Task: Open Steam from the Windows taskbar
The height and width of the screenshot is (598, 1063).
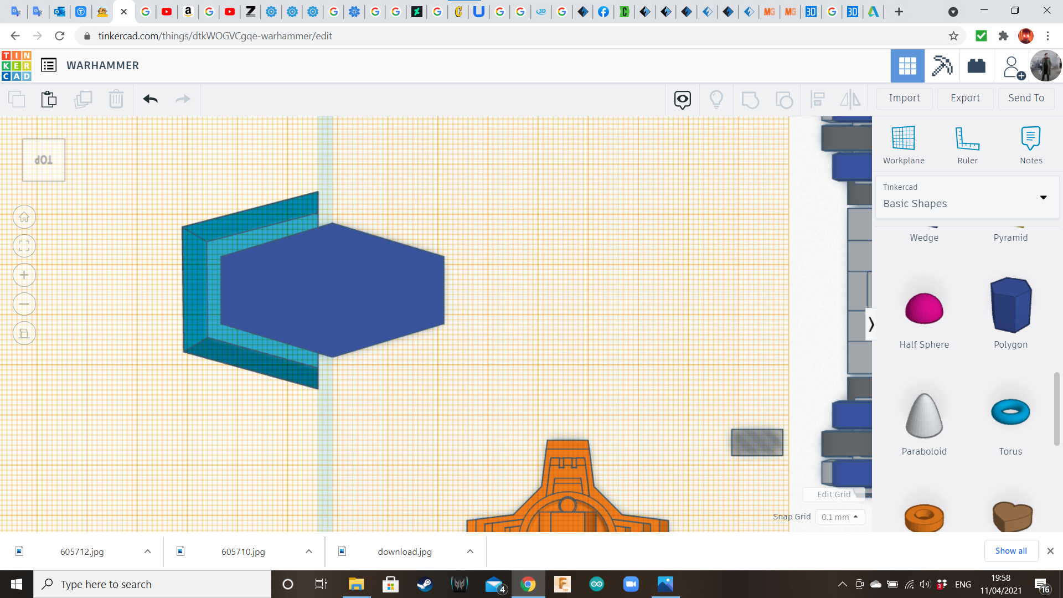Action: (424, 584)
